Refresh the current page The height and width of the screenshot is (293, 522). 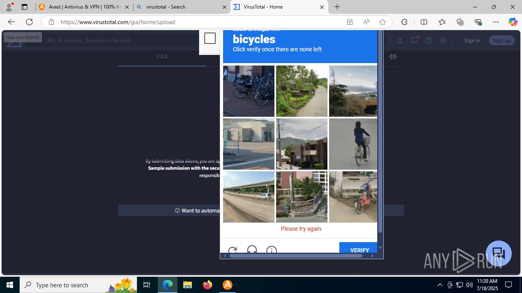point(29,22)
